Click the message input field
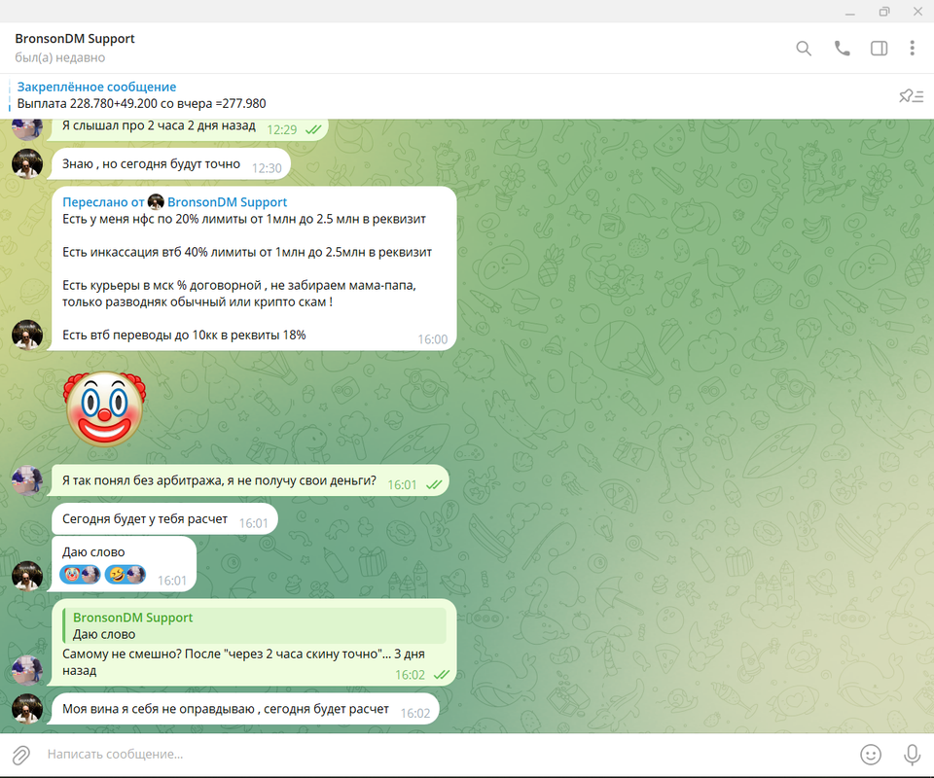 coord(447,755)
